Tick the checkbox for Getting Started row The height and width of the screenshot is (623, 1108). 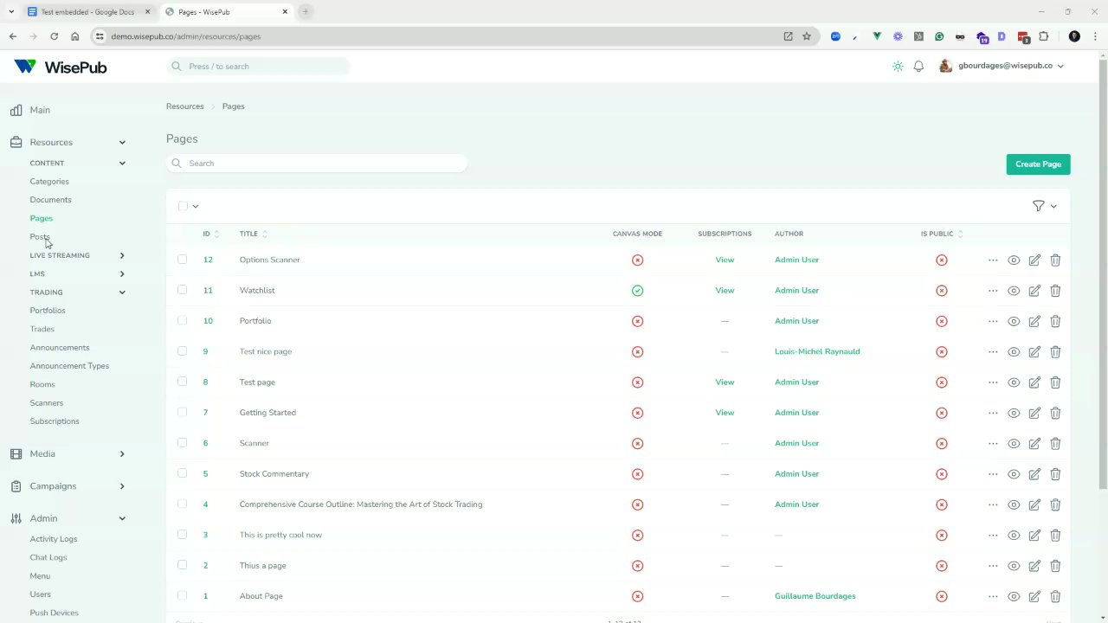point(182,413)
